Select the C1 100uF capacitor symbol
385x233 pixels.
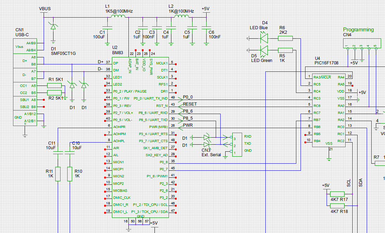(107, 28)
